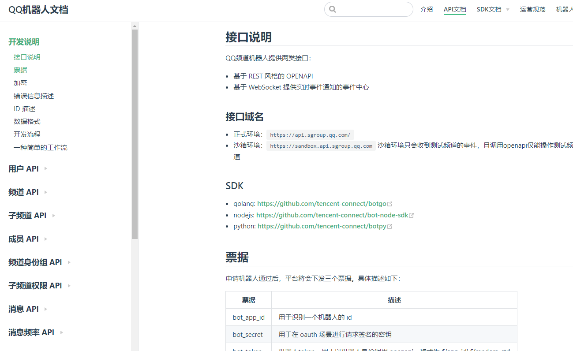Viewport: 573px width, 351px height.
Task: Click sidebar scrollbar up arrow
Action: click(x=135, y=26)
